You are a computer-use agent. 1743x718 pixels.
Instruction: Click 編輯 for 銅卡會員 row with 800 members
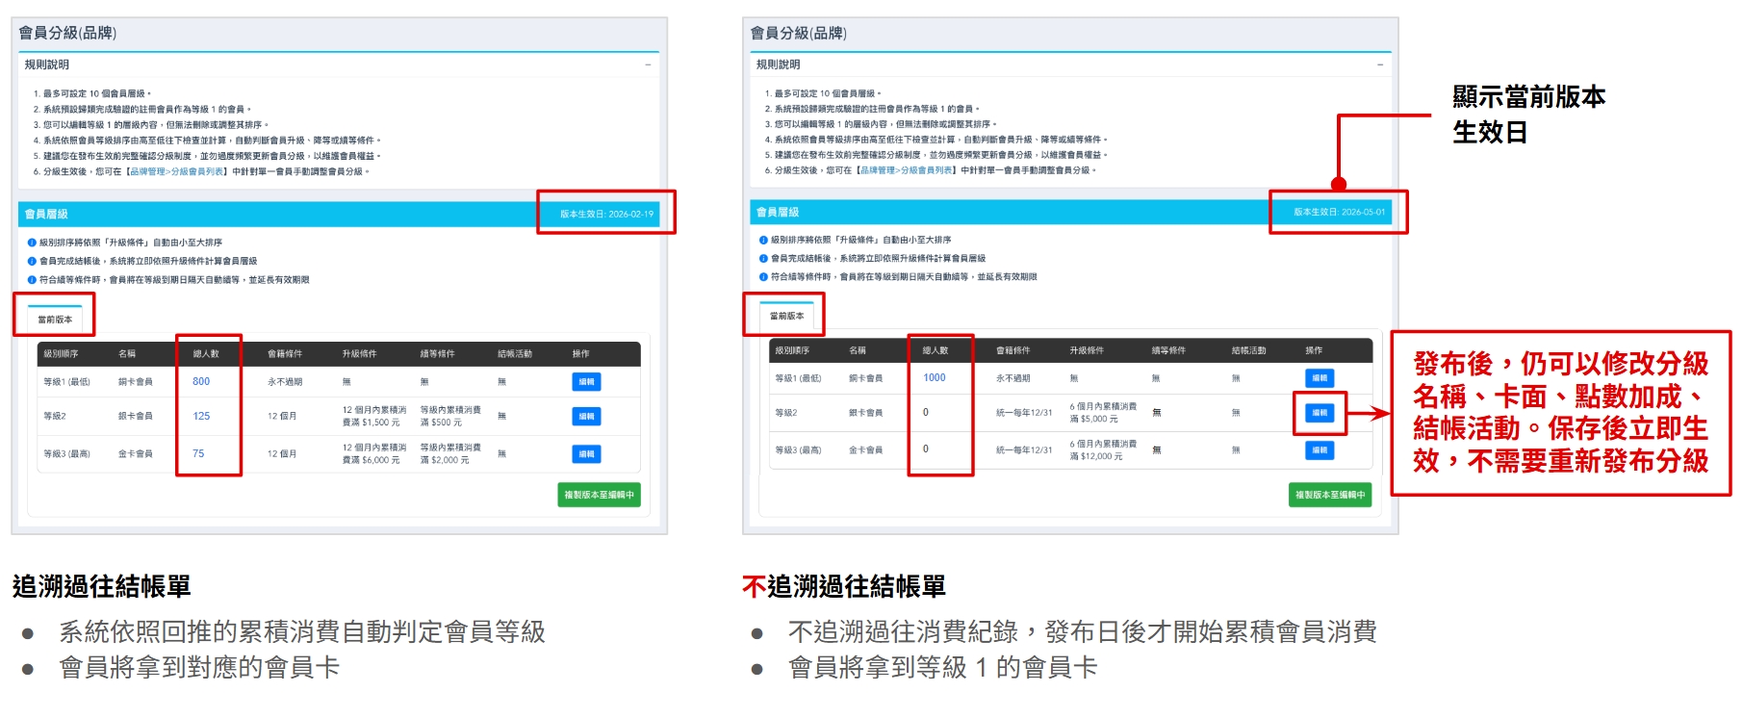[x=586, y=382]
